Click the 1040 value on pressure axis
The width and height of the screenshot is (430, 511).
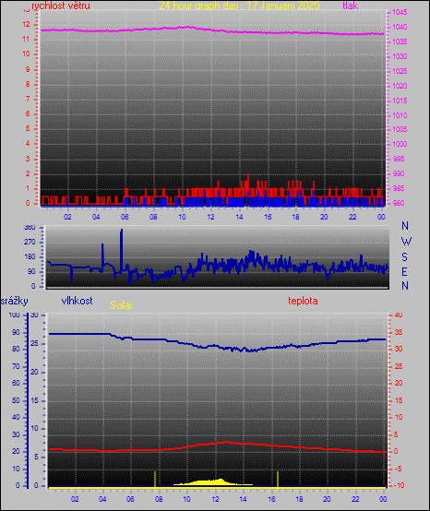click(x=400, y=27)
